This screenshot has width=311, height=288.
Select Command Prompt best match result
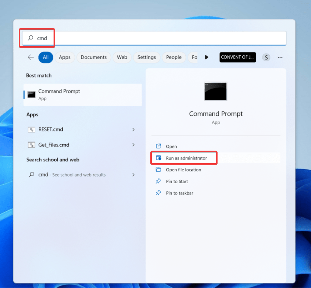click(82, 95)
